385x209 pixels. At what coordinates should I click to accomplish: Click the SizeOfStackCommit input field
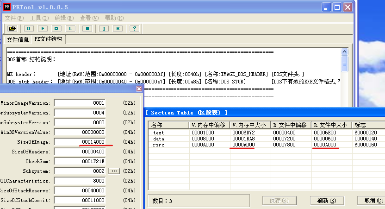[80, 200]
